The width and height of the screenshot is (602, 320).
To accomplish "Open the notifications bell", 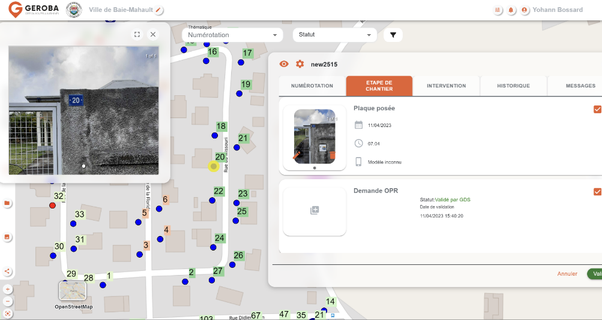I will tap(511, 10).
